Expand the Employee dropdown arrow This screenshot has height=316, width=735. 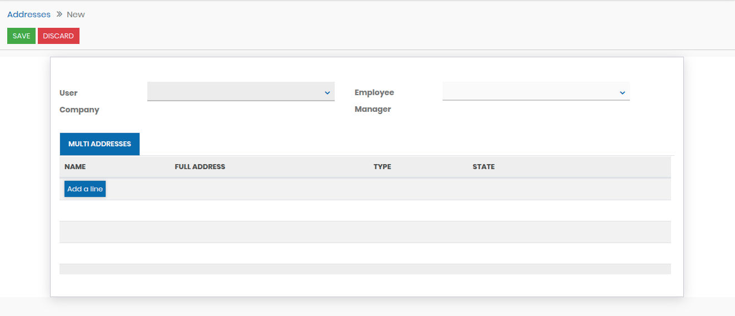click(623, 92)
